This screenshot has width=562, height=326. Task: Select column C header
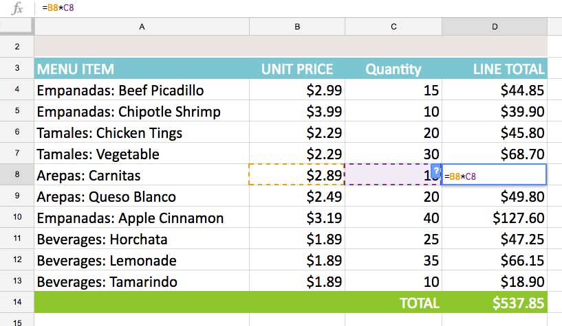393,27
